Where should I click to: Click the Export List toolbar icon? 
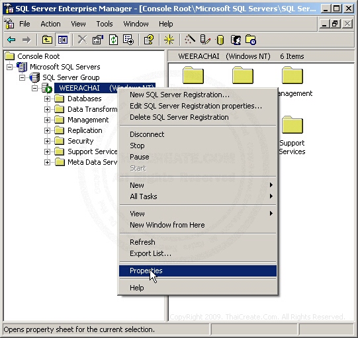coord(128,40)
